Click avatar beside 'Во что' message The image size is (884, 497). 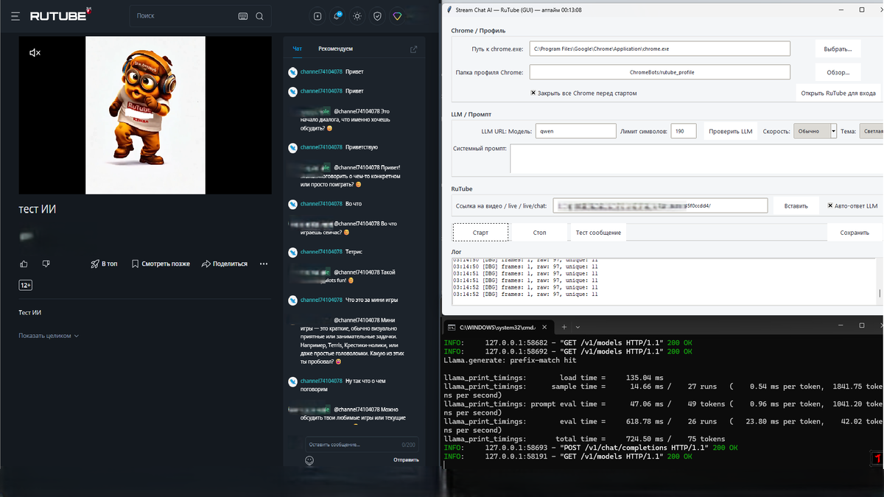coord(292,204)
